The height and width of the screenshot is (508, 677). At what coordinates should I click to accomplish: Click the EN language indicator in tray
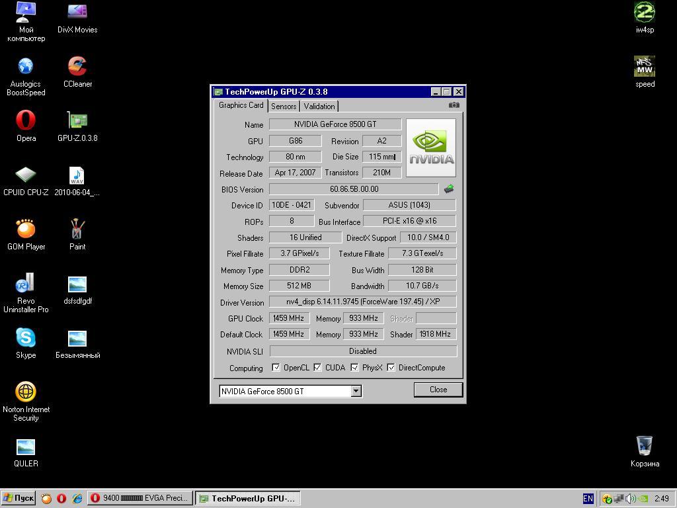click(588, 499)
